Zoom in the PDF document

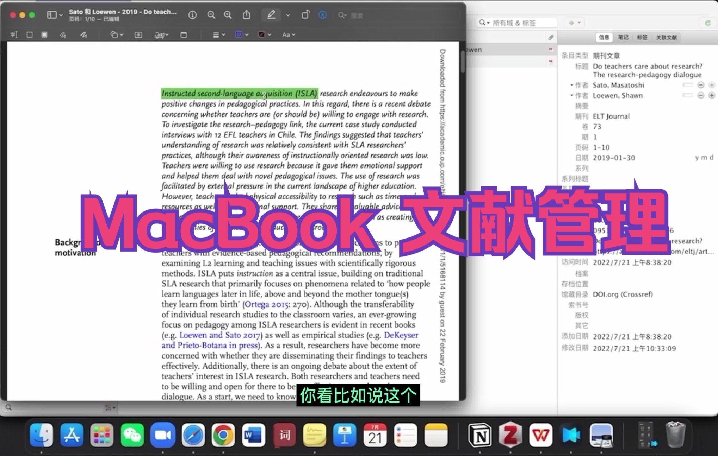click(228, 15)
